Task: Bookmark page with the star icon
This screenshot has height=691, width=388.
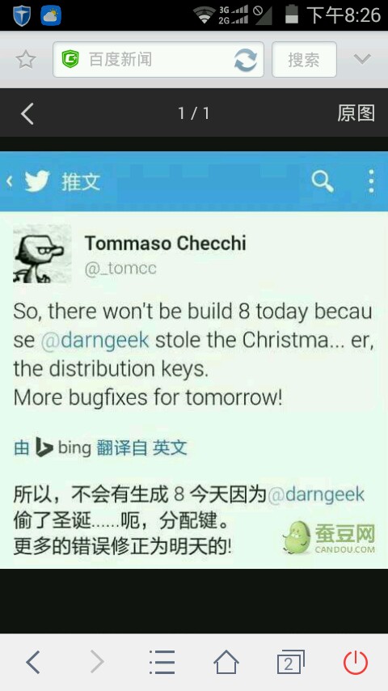Action: (26, 60)
